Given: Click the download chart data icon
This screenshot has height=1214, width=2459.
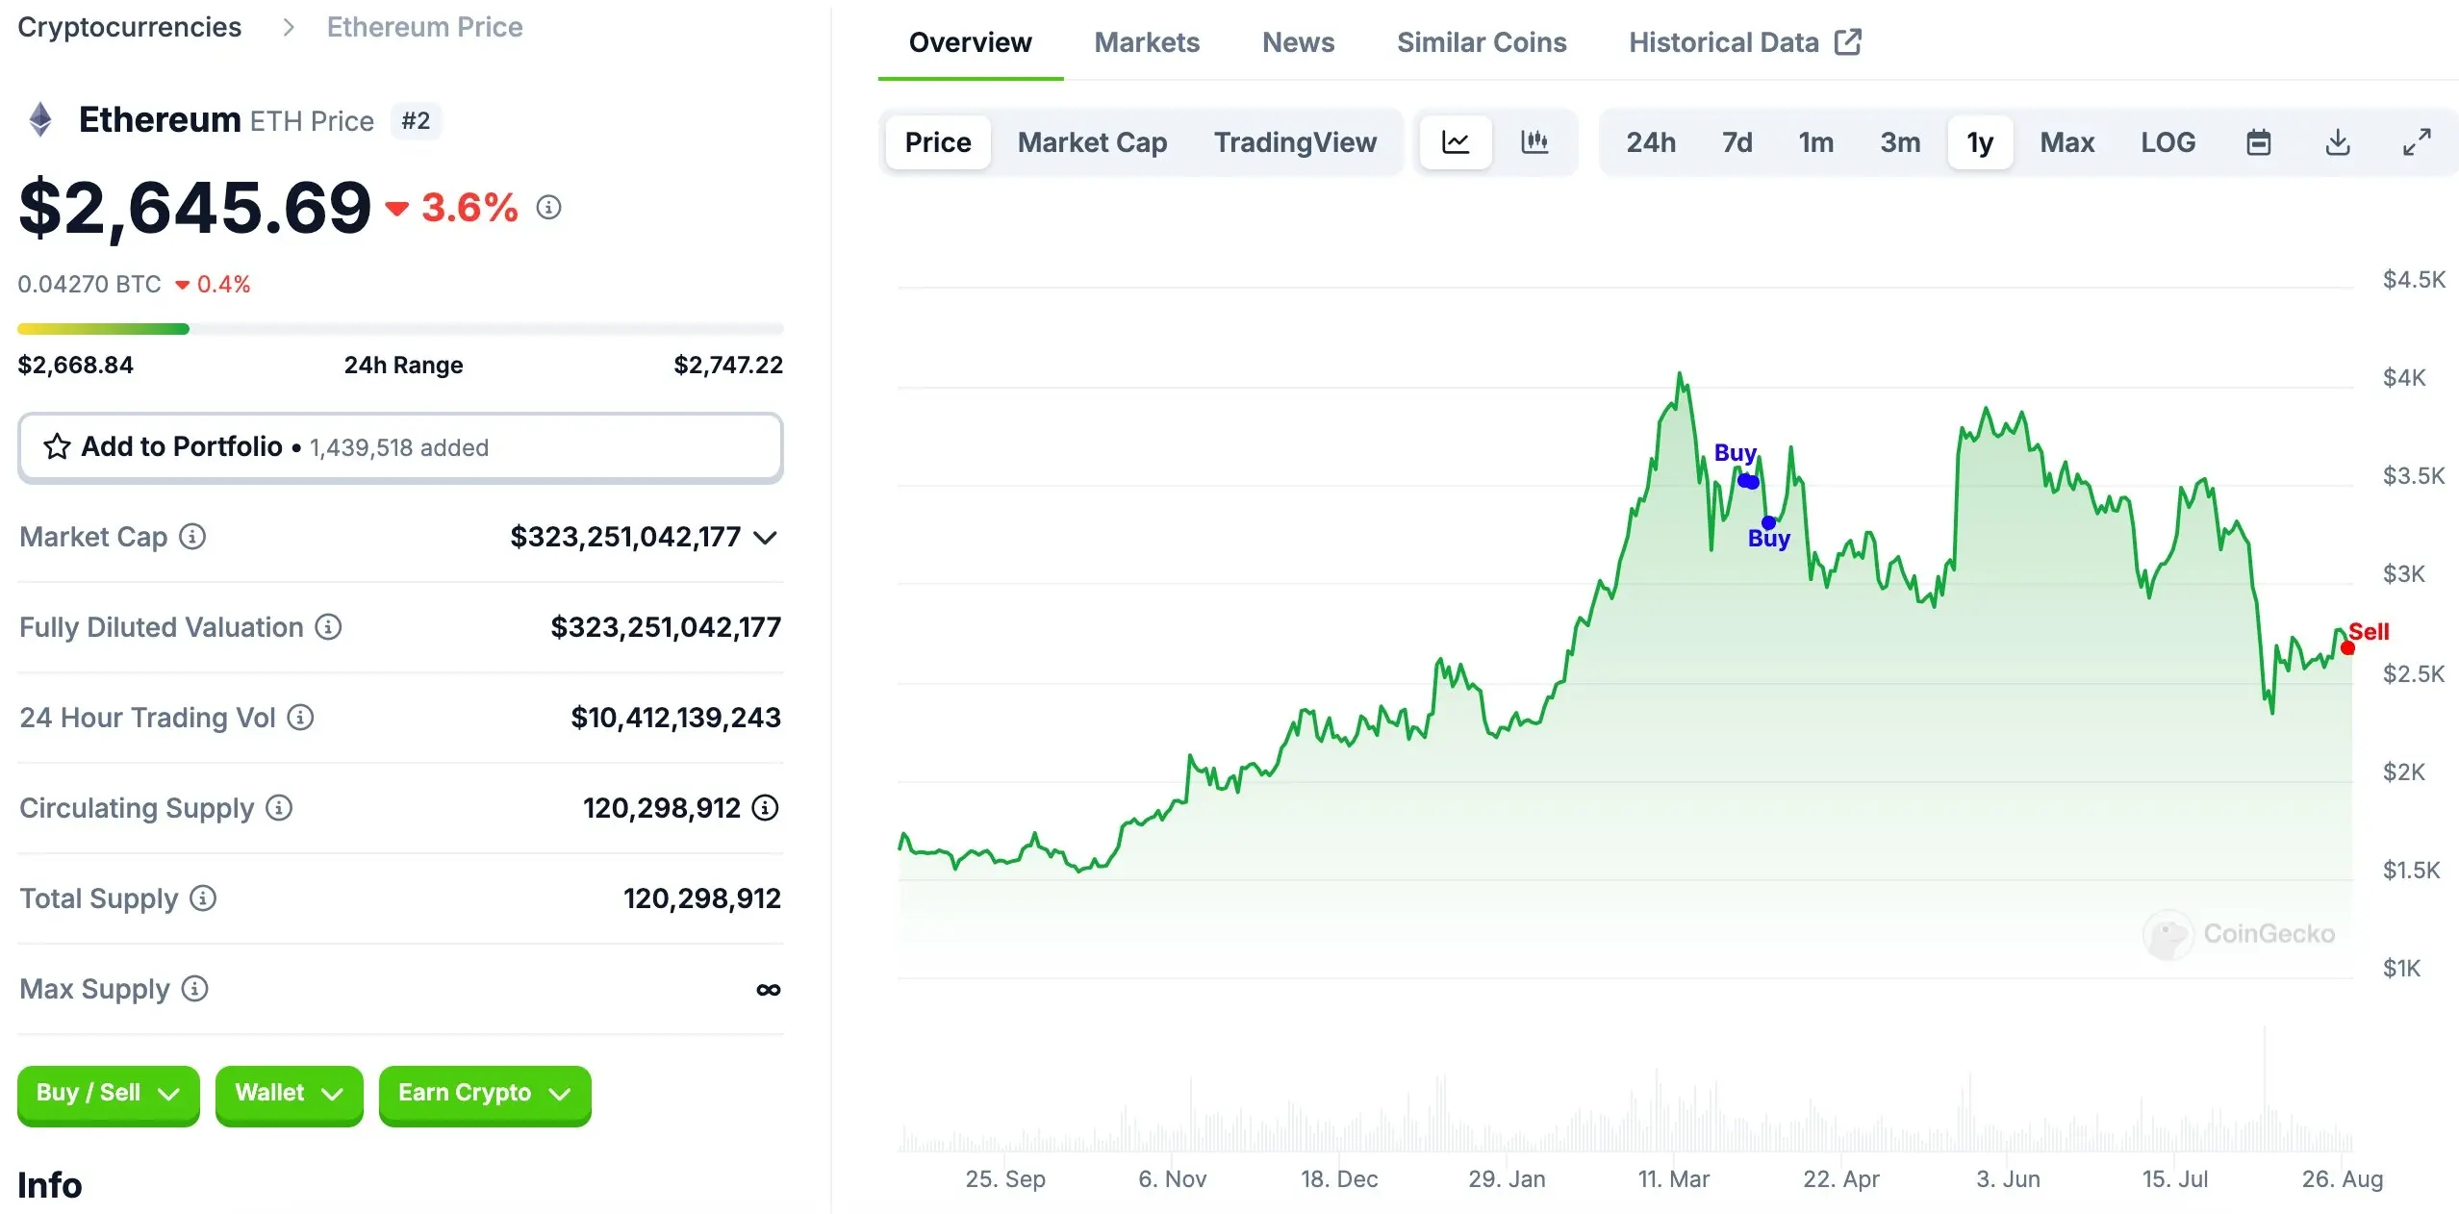Looking at the screenshot, I should click(2337, 142).
